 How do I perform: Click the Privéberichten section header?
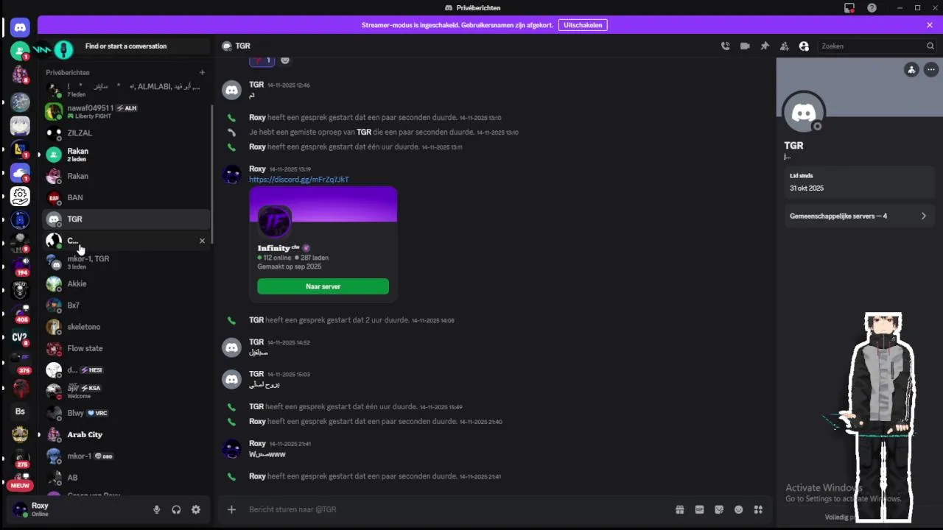(68, 73)
